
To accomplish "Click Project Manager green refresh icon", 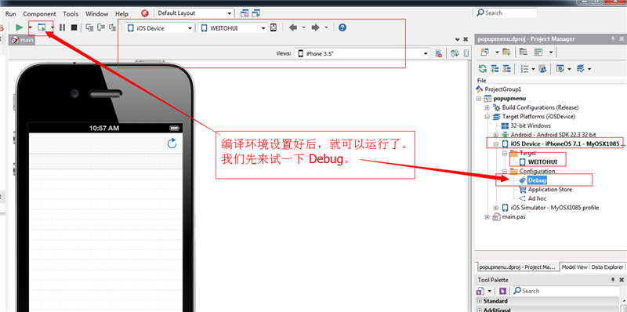I will pos(483,69).
